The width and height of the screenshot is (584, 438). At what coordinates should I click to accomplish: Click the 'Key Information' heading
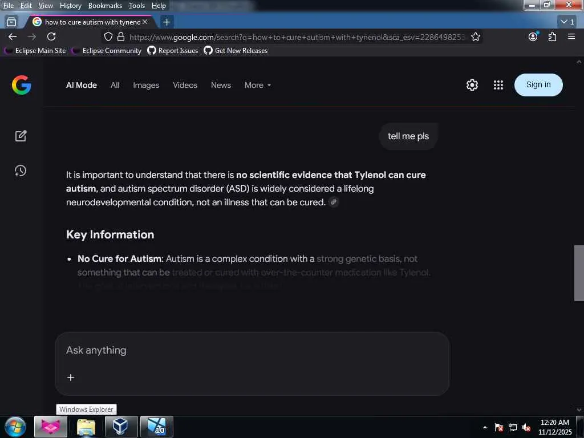[x=110, y=234]
